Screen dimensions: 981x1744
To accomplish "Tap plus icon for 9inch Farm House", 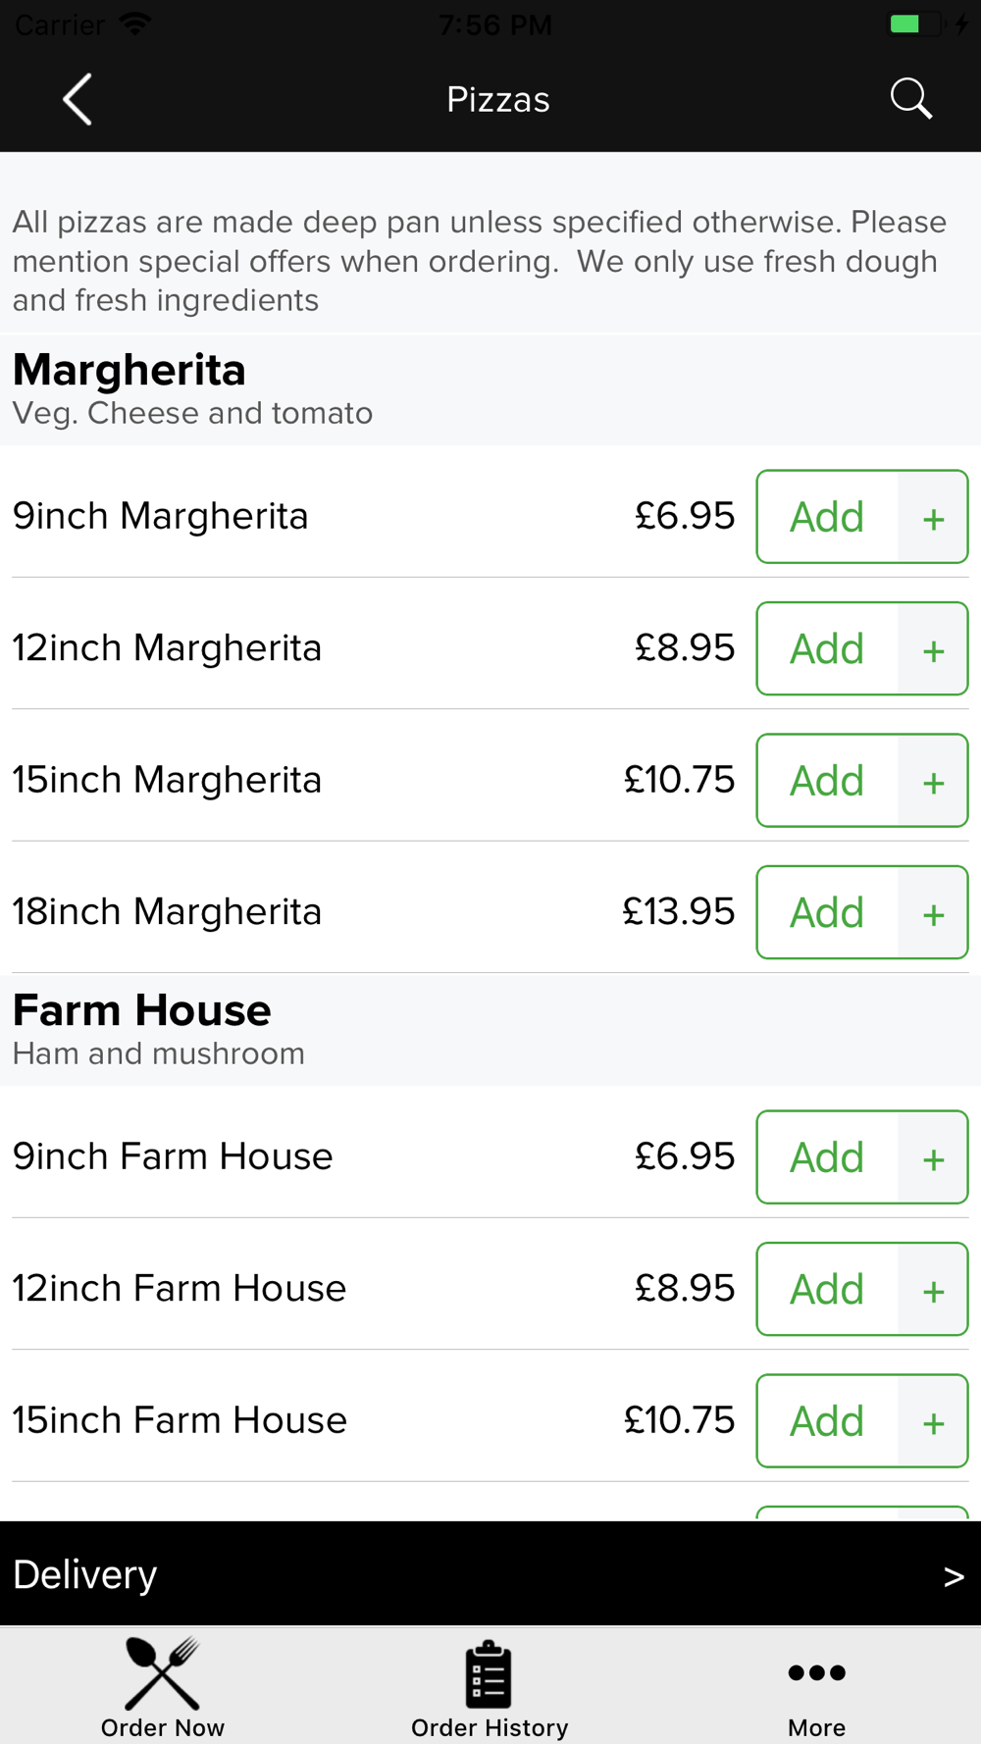I will 933,1157.
